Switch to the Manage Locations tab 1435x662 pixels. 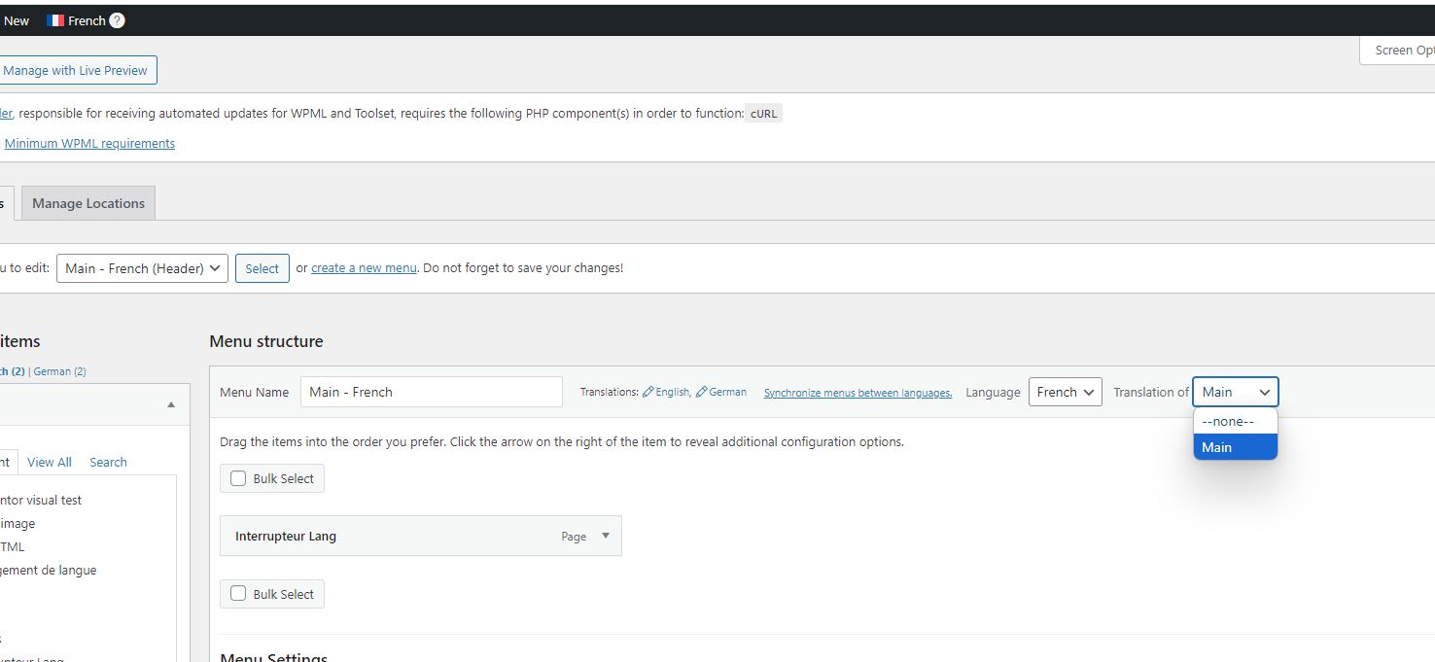click(x=88, y=203)
